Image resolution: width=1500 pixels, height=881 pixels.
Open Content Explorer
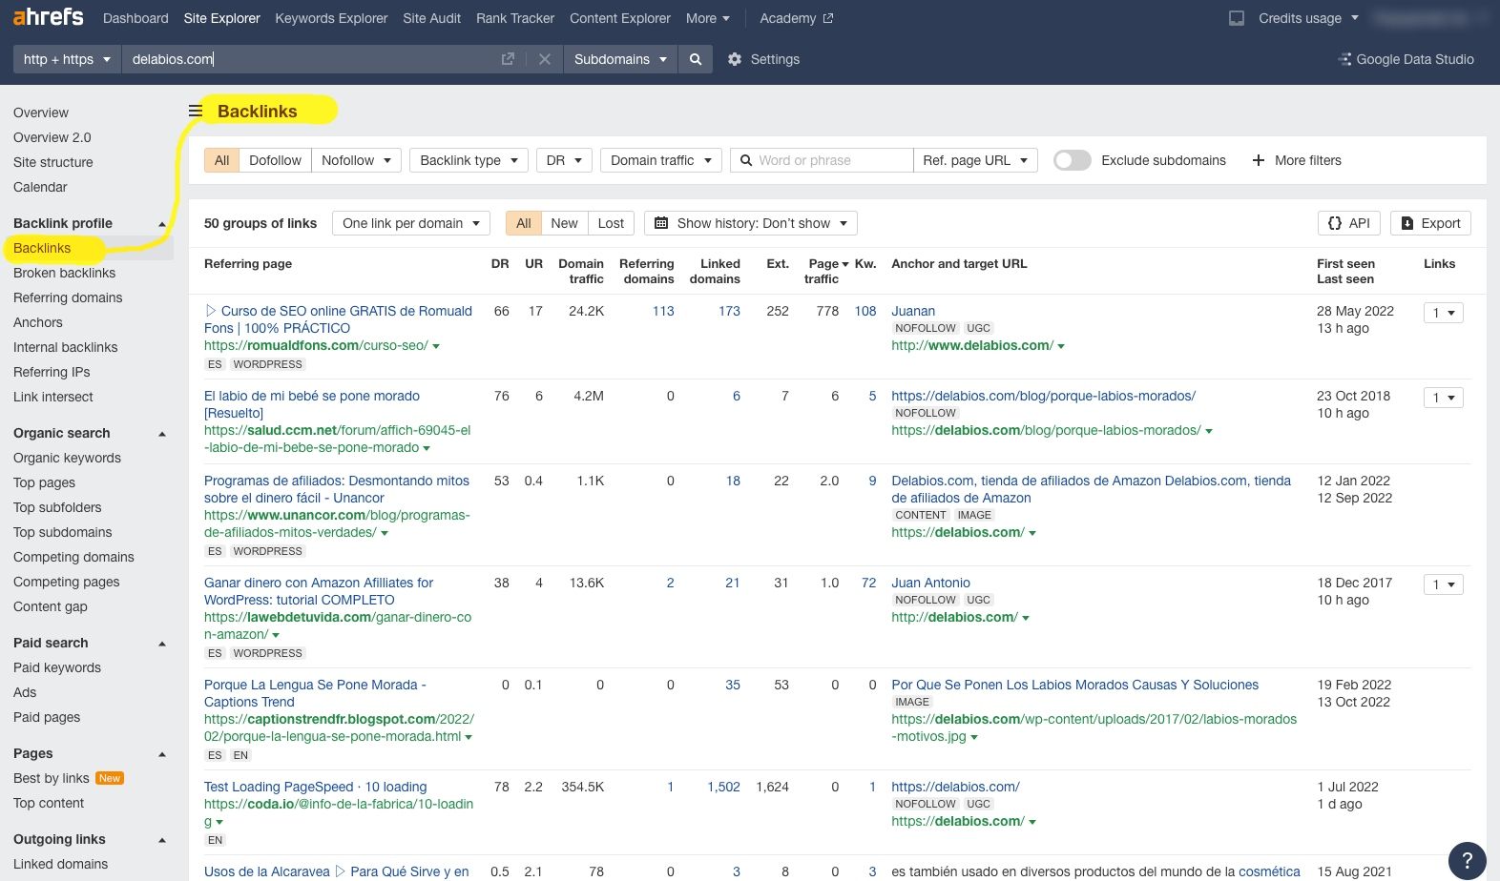coord(620,18)
